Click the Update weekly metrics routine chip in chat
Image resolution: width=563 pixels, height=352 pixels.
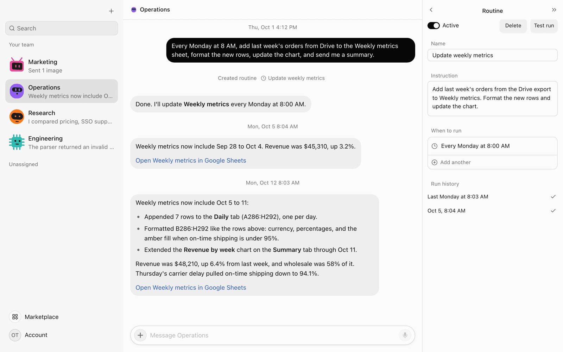(293, 78)
